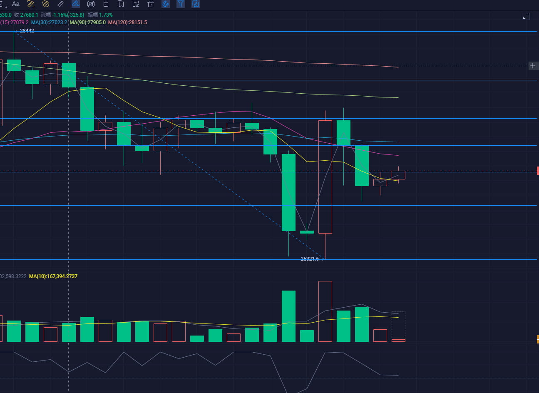Delete drawings with the trash icon
This screenshot has height=393, width=539.
click(150, 4)
